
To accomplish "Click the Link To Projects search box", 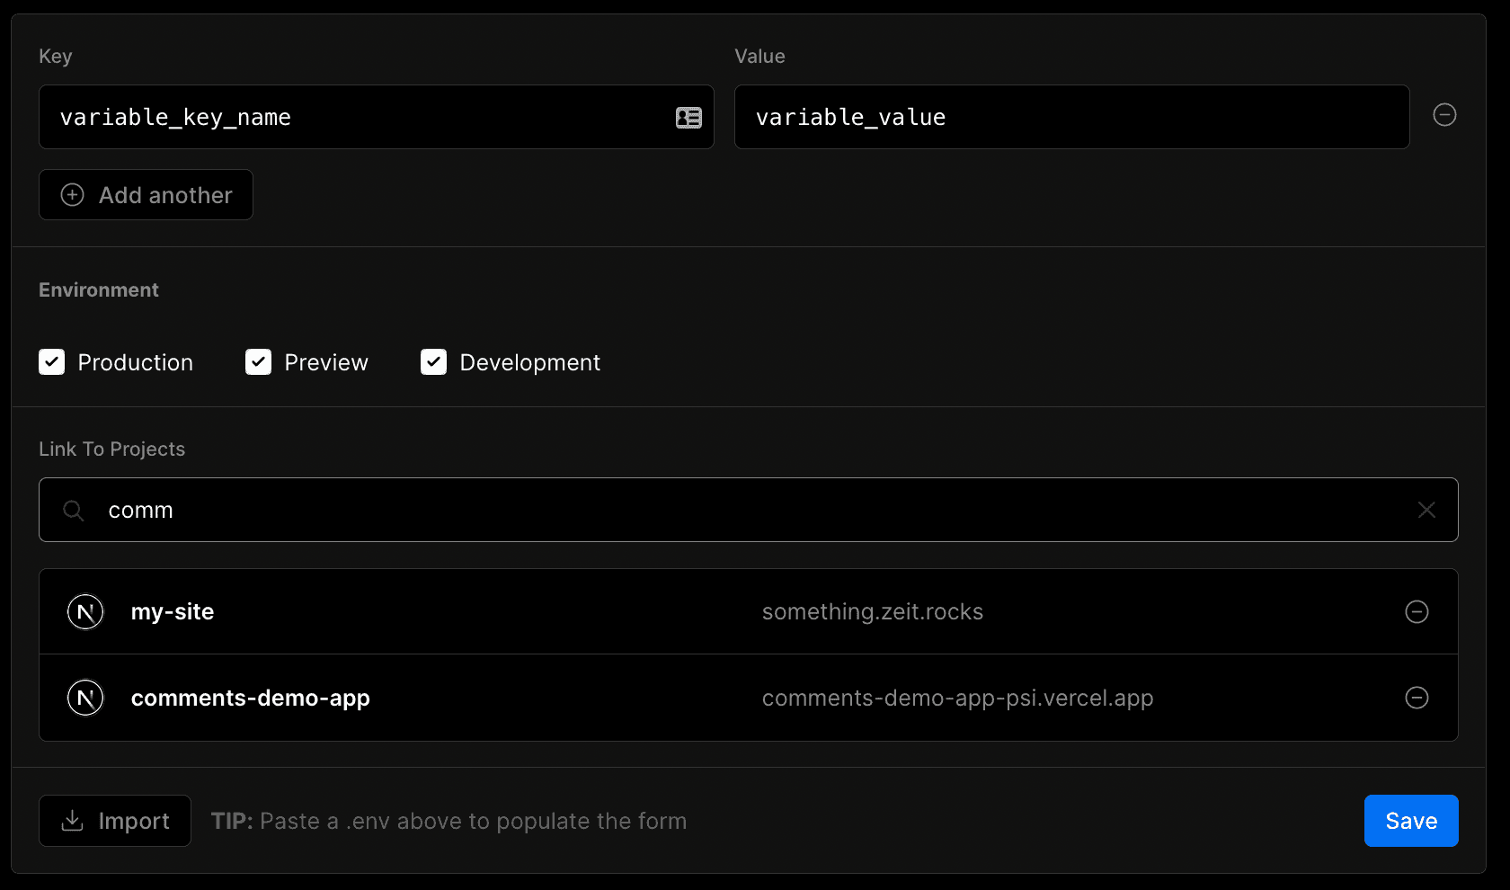I will (746, 510).
